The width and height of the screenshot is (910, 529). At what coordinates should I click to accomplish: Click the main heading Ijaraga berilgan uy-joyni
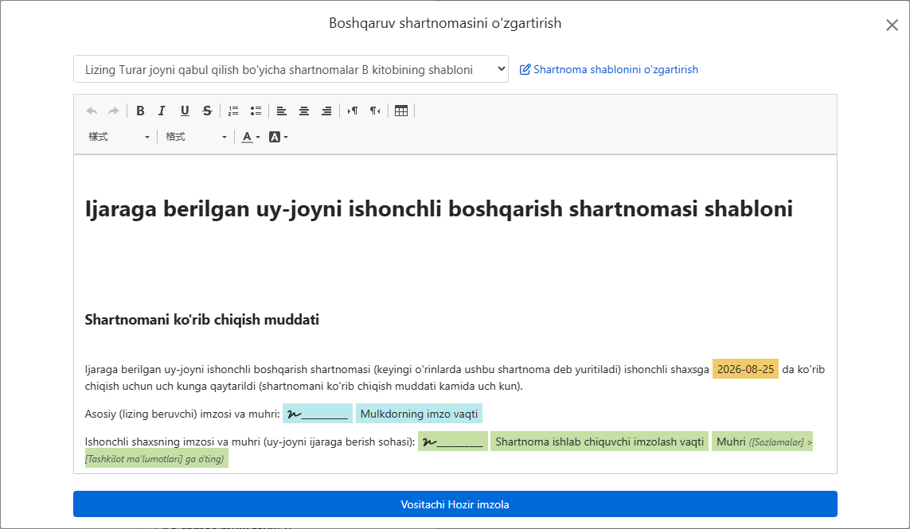[439, 208]
